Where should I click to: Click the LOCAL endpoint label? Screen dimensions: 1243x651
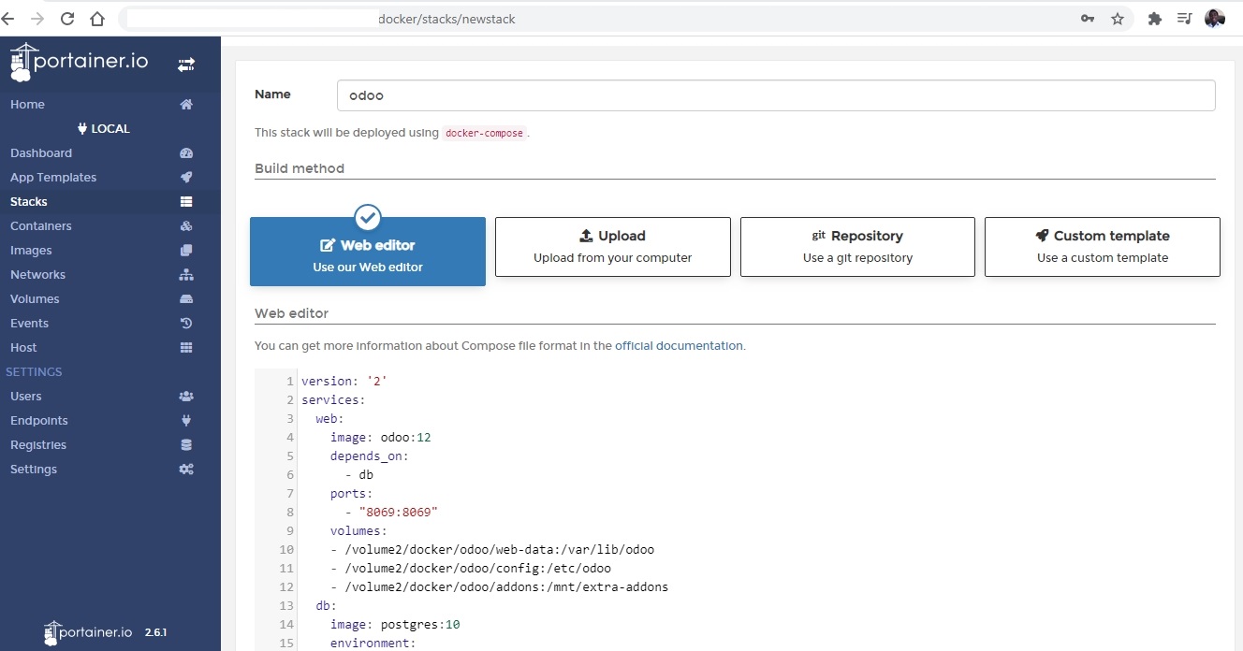(103, 129)
